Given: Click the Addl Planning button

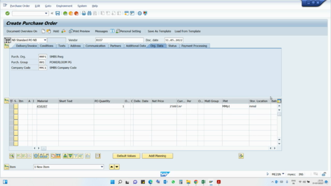Looking at the screenshot, I should [x=157, y=156].
